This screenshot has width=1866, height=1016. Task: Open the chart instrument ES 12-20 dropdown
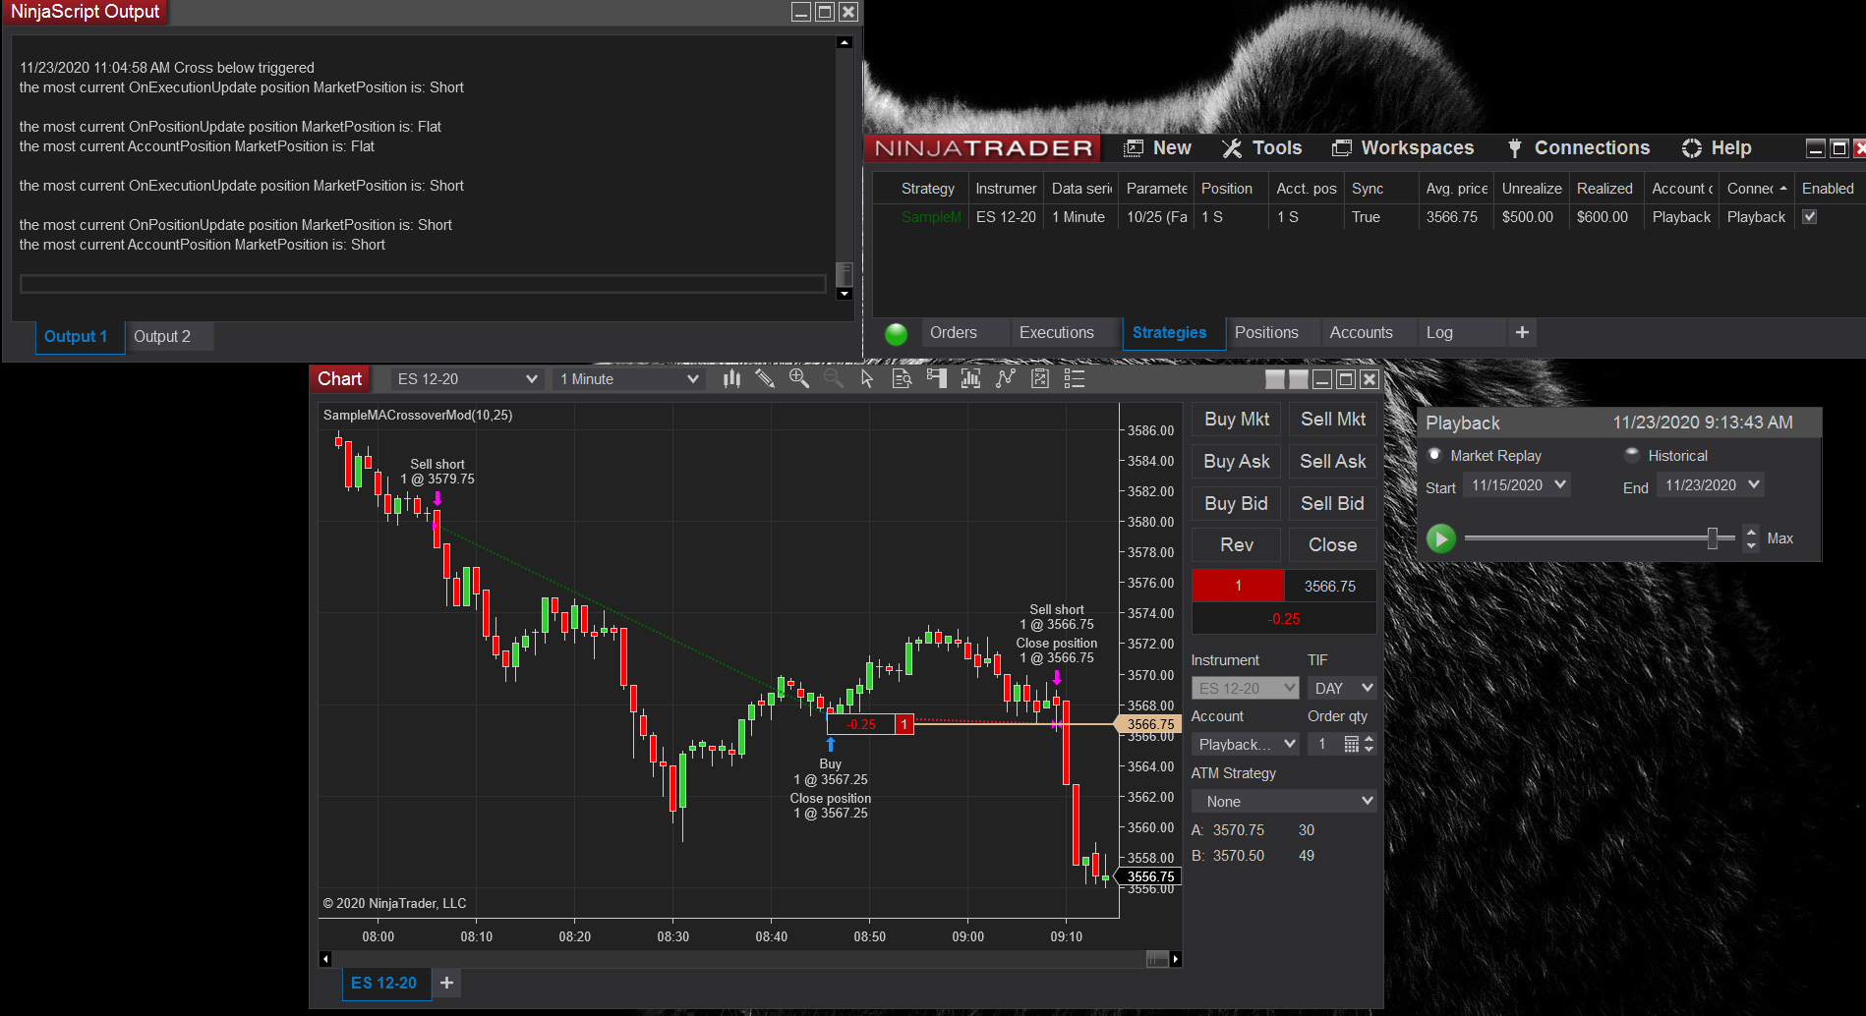point(467,379)
